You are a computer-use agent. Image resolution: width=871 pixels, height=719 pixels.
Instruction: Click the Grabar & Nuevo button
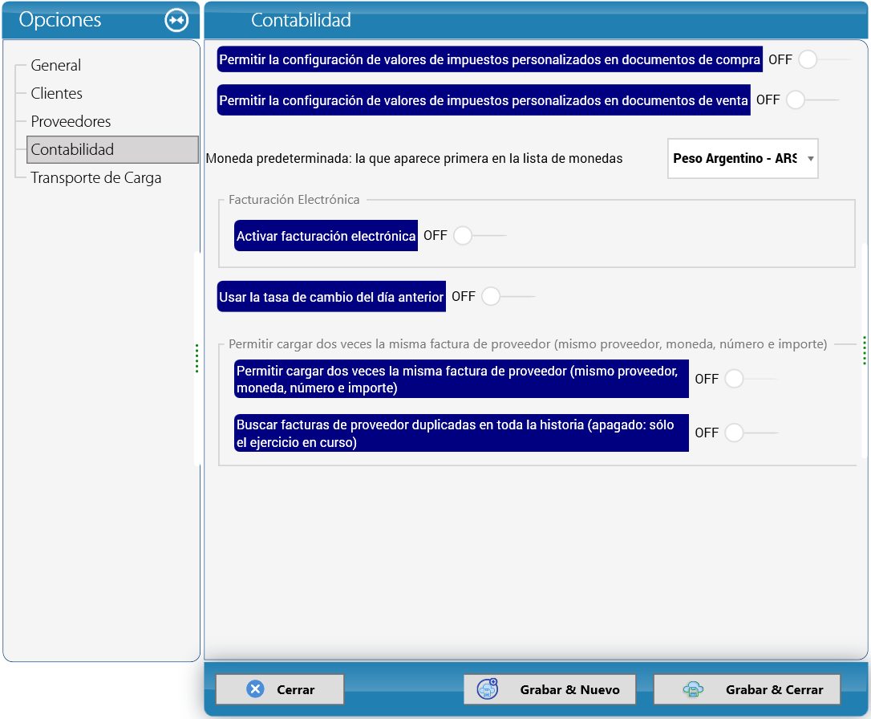[x=550, y=689]
